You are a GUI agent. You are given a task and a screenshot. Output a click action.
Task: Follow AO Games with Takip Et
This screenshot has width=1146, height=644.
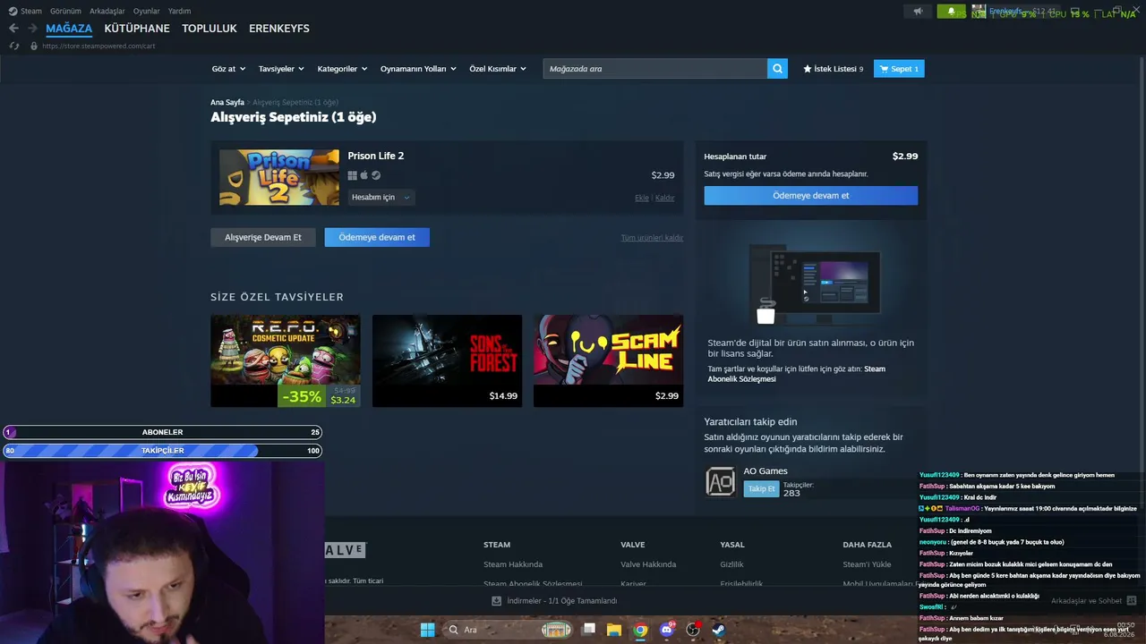click(761, 488)
